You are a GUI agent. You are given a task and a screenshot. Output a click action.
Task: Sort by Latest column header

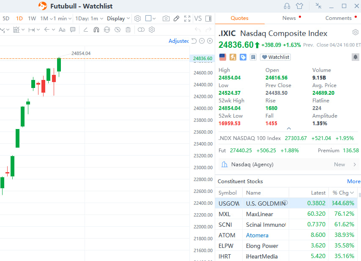[x=318, y=193]
